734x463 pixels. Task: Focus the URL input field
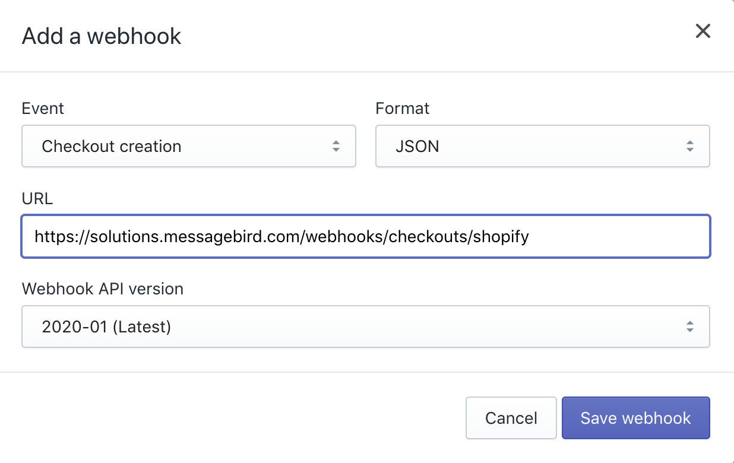pos(365,237)
